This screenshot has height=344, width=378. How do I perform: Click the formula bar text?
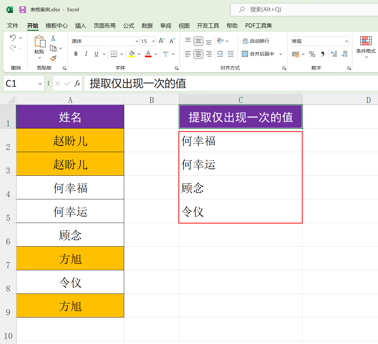click(x=138, y=83)
